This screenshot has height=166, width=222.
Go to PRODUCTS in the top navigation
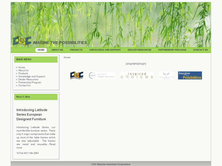point(76,50)
